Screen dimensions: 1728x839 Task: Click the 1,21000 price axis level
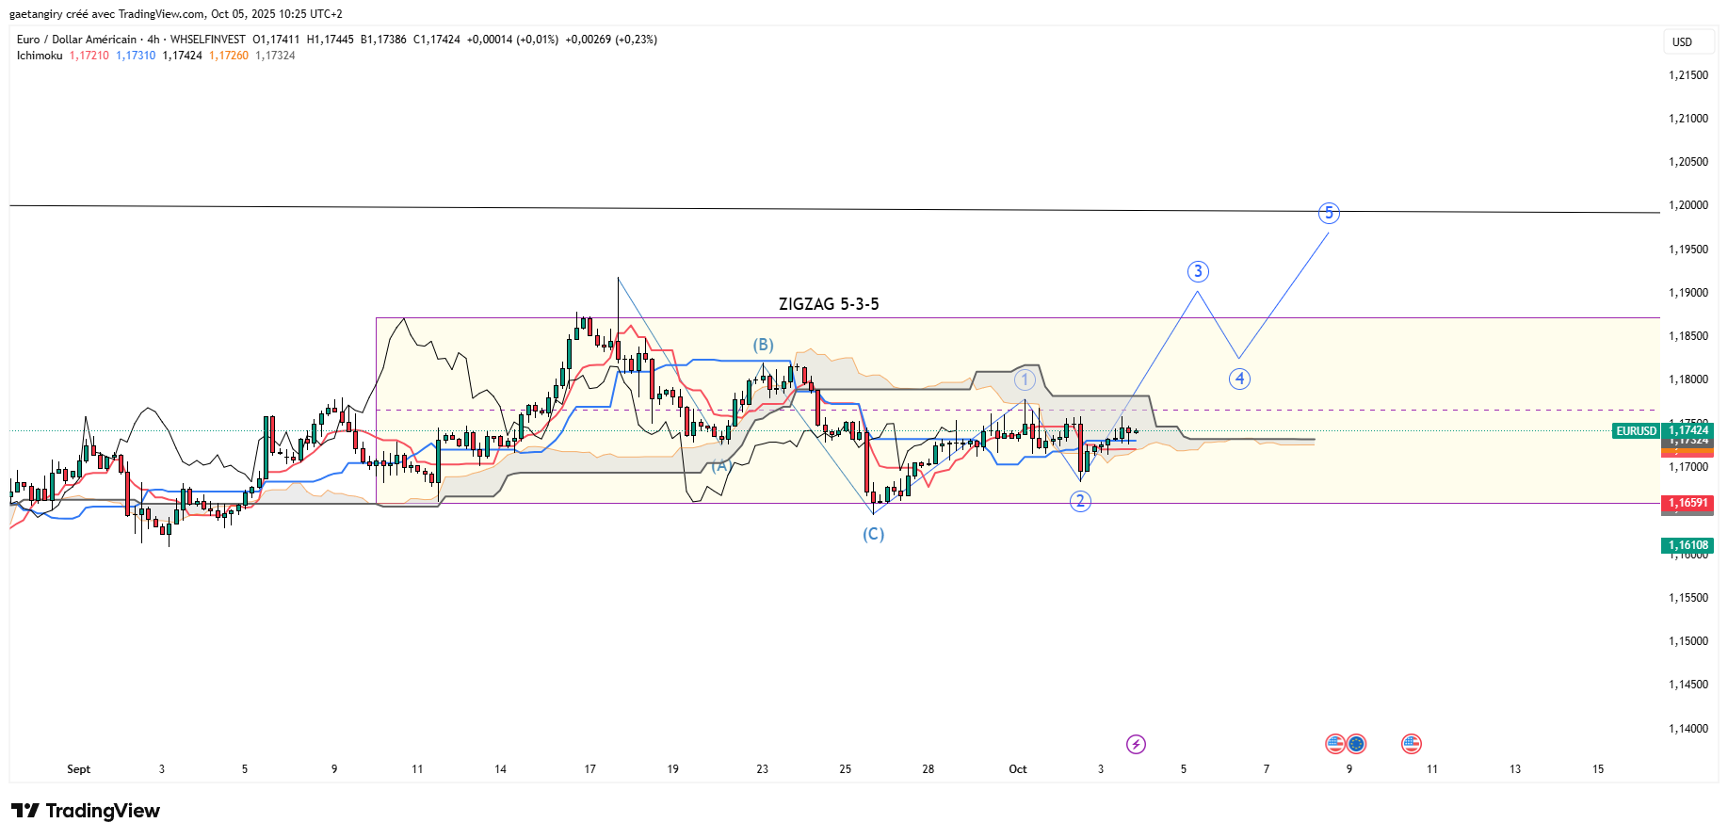(x=1688, y=119)
